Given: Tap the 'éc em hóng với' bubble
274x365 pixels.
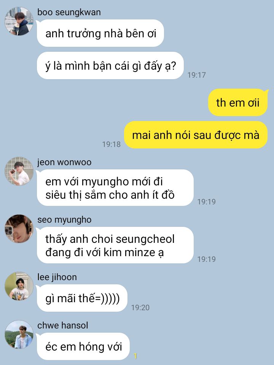Looking at the screenshot, I should [83, 346].
